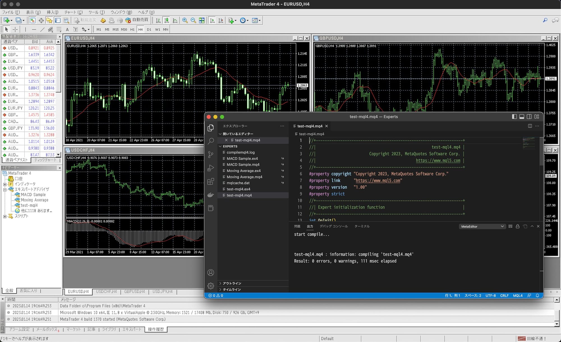Select the cursor arrow tool
Image resolution: width=561 pixels, height=342 pixels.
[x=6, y=29]
